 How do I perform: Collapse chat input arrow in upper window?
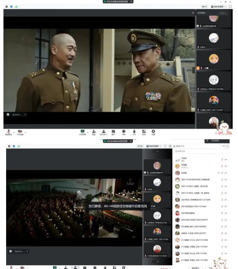25,114
